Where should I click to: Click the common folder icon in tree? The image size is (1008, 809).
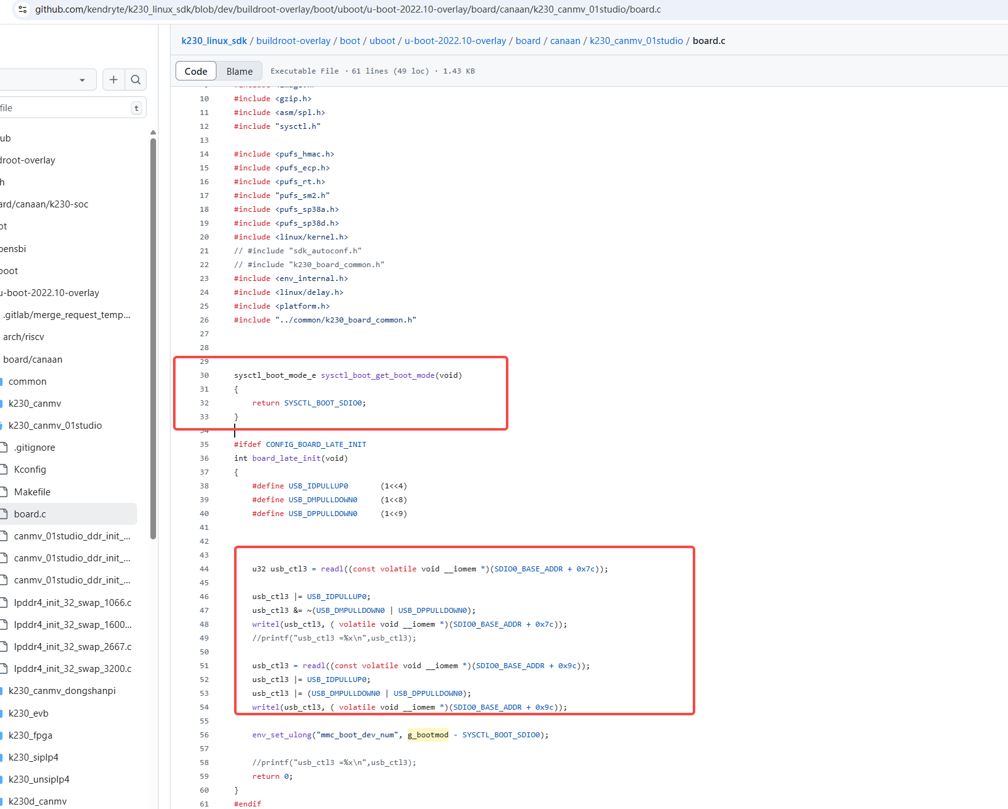2,382
